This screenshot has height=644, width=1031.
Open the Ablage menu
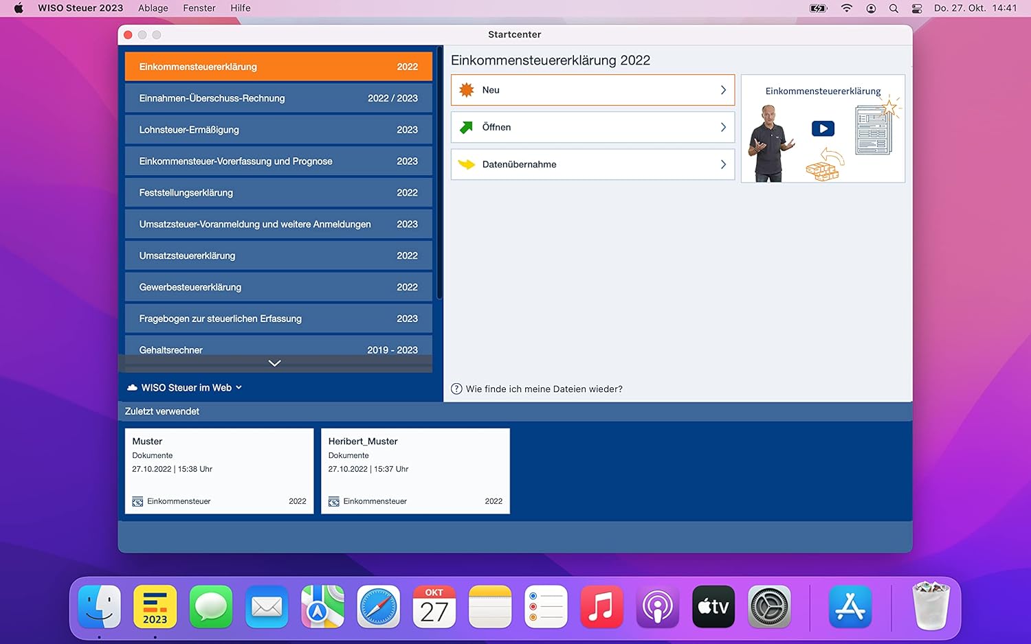point(153,8)
